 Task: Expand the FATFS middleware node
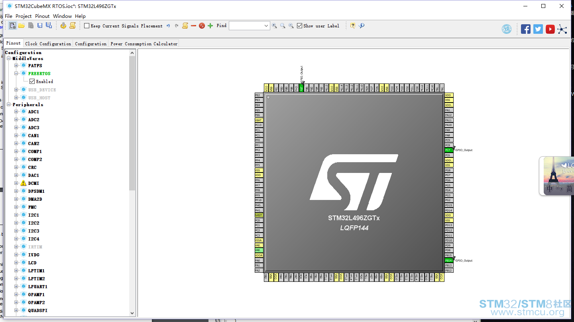(x=16, y=66)
